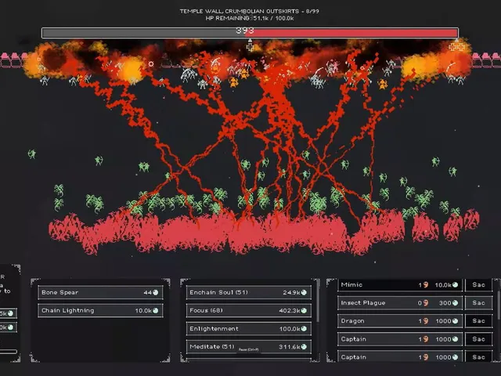The width and height of the screenshot is (501, 376).
Task: Buy the Enchain Soul (51) upgrade
Action: click(x=249, y=292)
